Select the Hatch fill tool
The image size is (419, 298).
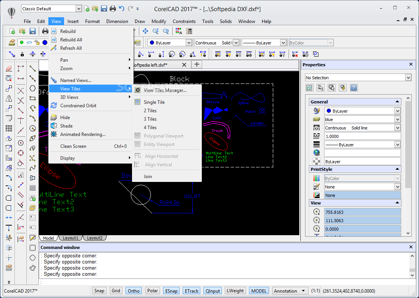(x=33, y=188)
